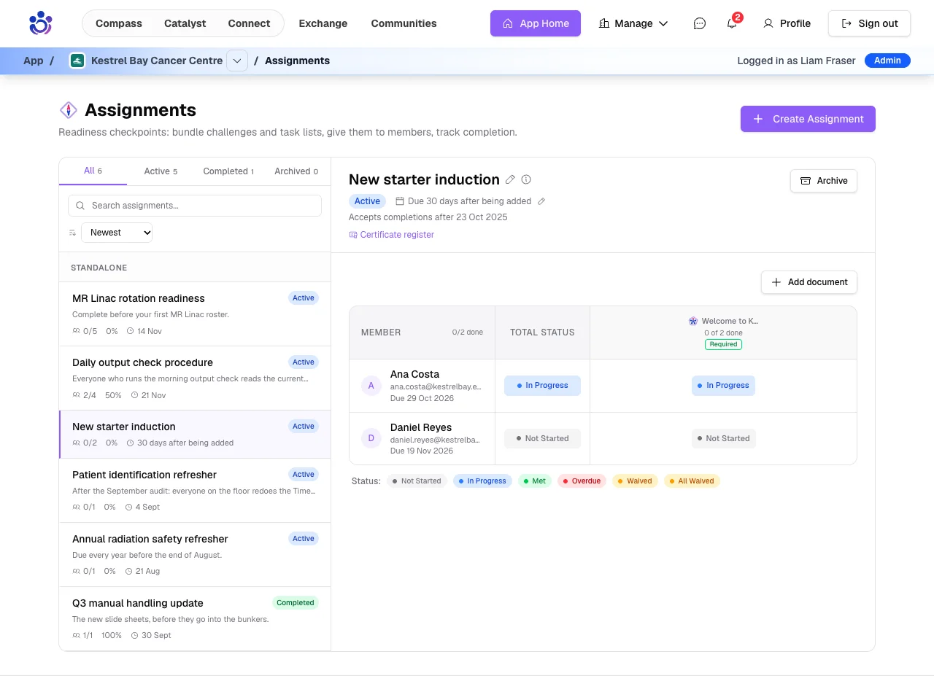Open the Profile page
934x700 pixels.
click(787, 23)
